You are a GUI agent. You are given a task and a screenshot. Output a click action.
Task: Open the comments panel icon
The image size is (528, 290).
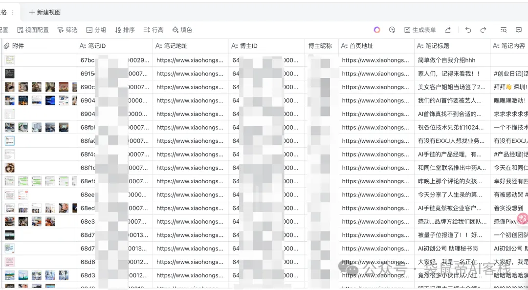pos(519,30)
